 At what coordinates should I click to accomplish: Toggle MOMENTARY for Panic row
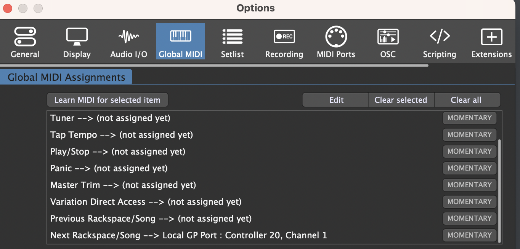pos(469,168)
